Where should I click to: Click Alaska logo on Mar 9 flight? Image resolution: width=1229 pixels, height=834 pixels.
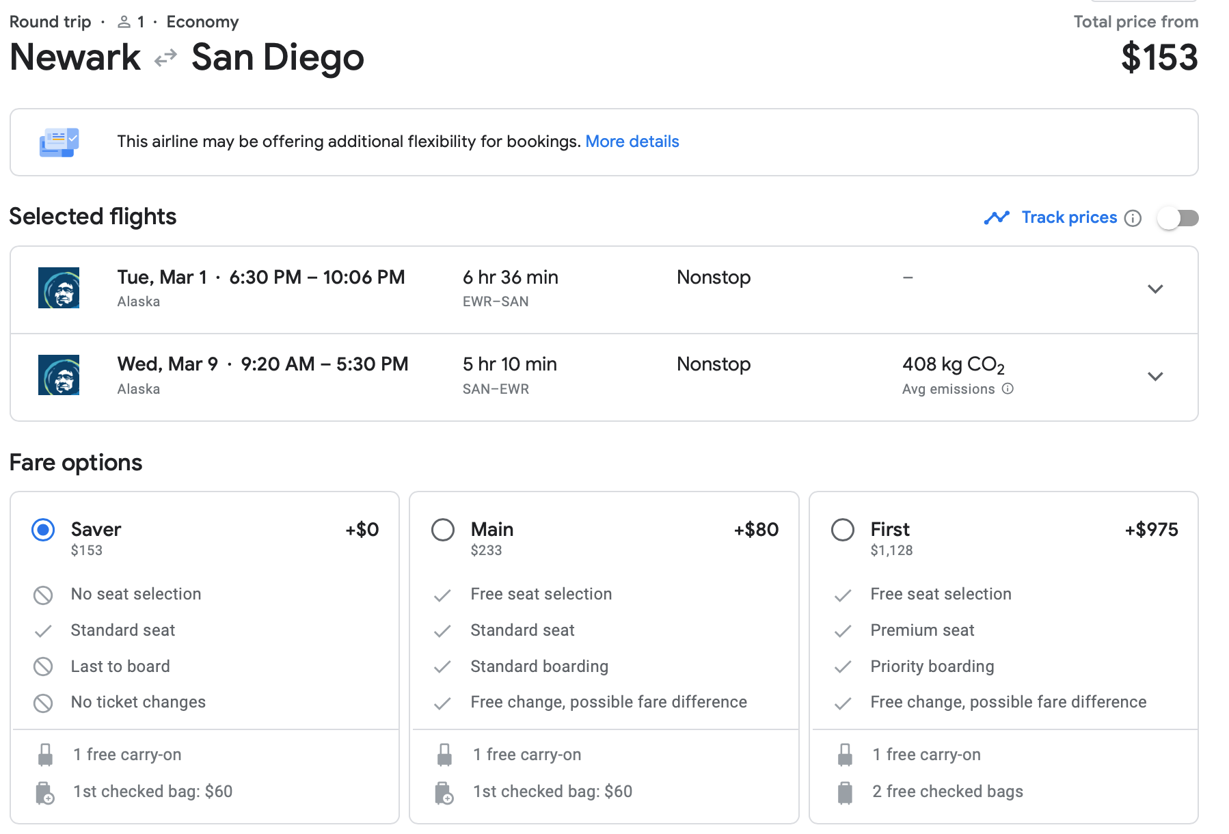pyautogui.click(x=59, y=375)
